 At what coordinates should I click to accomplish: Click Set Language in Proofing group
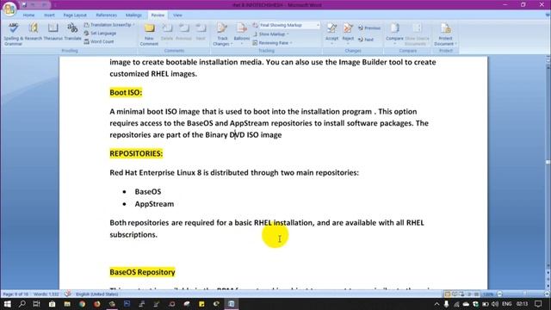coord(100,33)
